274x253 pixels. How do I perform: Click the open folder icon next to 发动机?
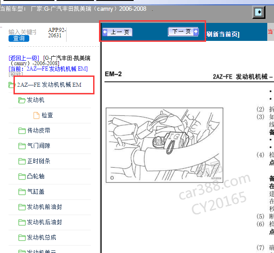pos(22,100)
